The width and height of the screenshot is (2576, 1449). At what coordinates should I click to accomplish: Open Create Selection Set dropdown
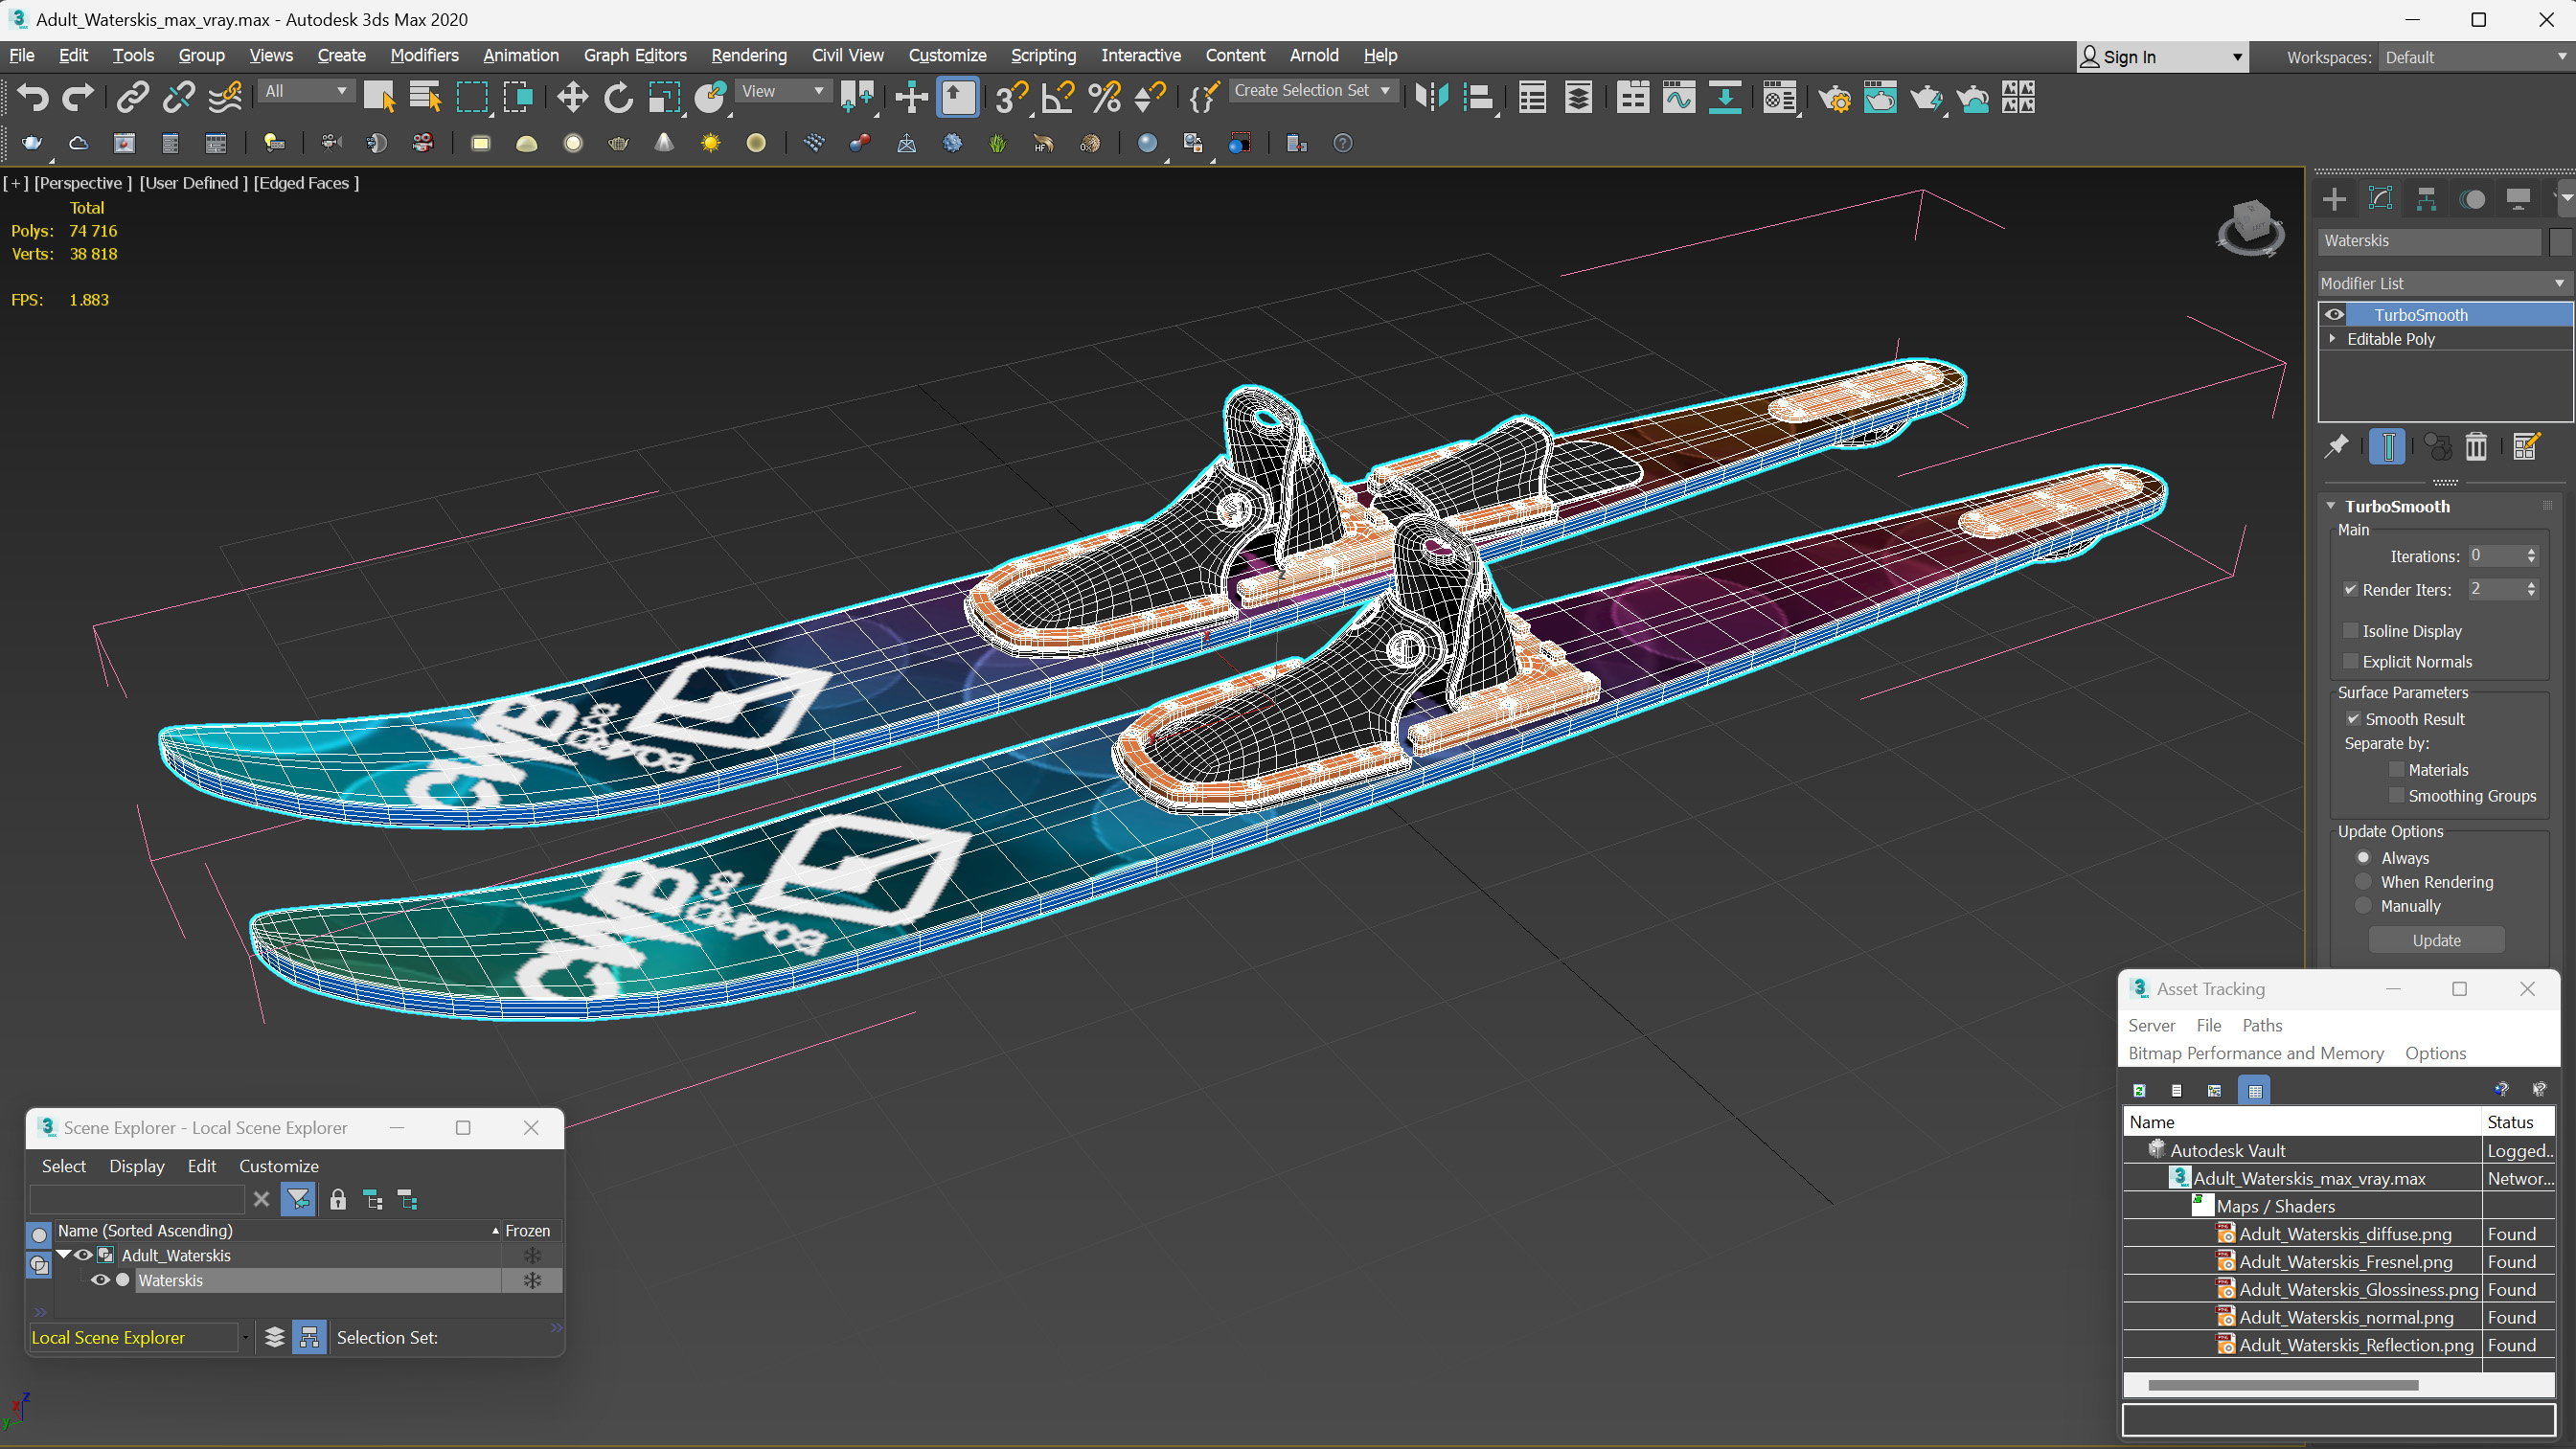click(x=1312, y=91)
